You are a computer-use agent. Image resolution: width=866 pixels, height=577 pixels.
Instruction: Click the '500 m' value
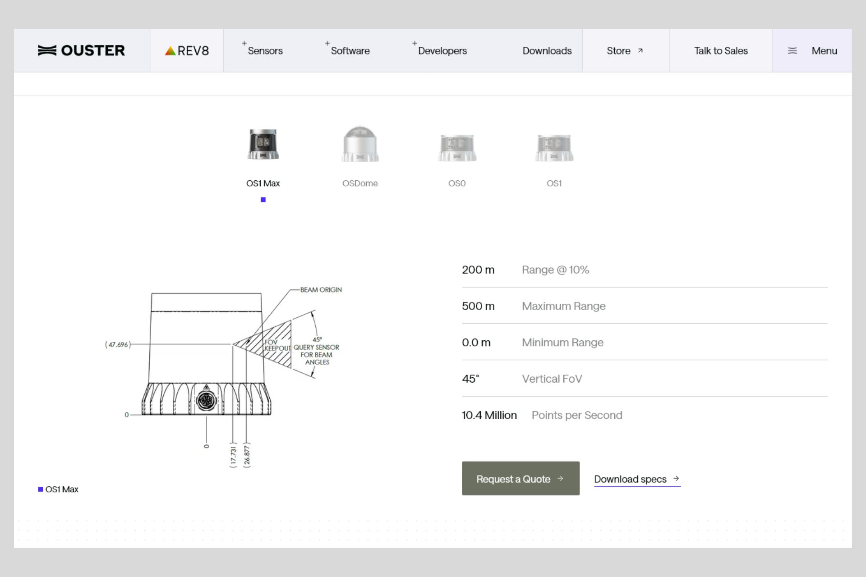click(478, 306)
